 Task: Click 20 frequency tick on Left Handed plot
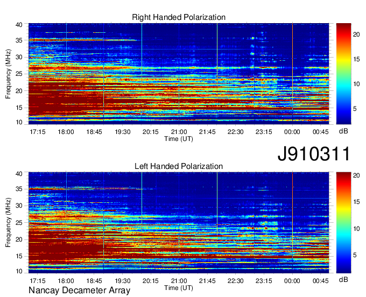19,239
